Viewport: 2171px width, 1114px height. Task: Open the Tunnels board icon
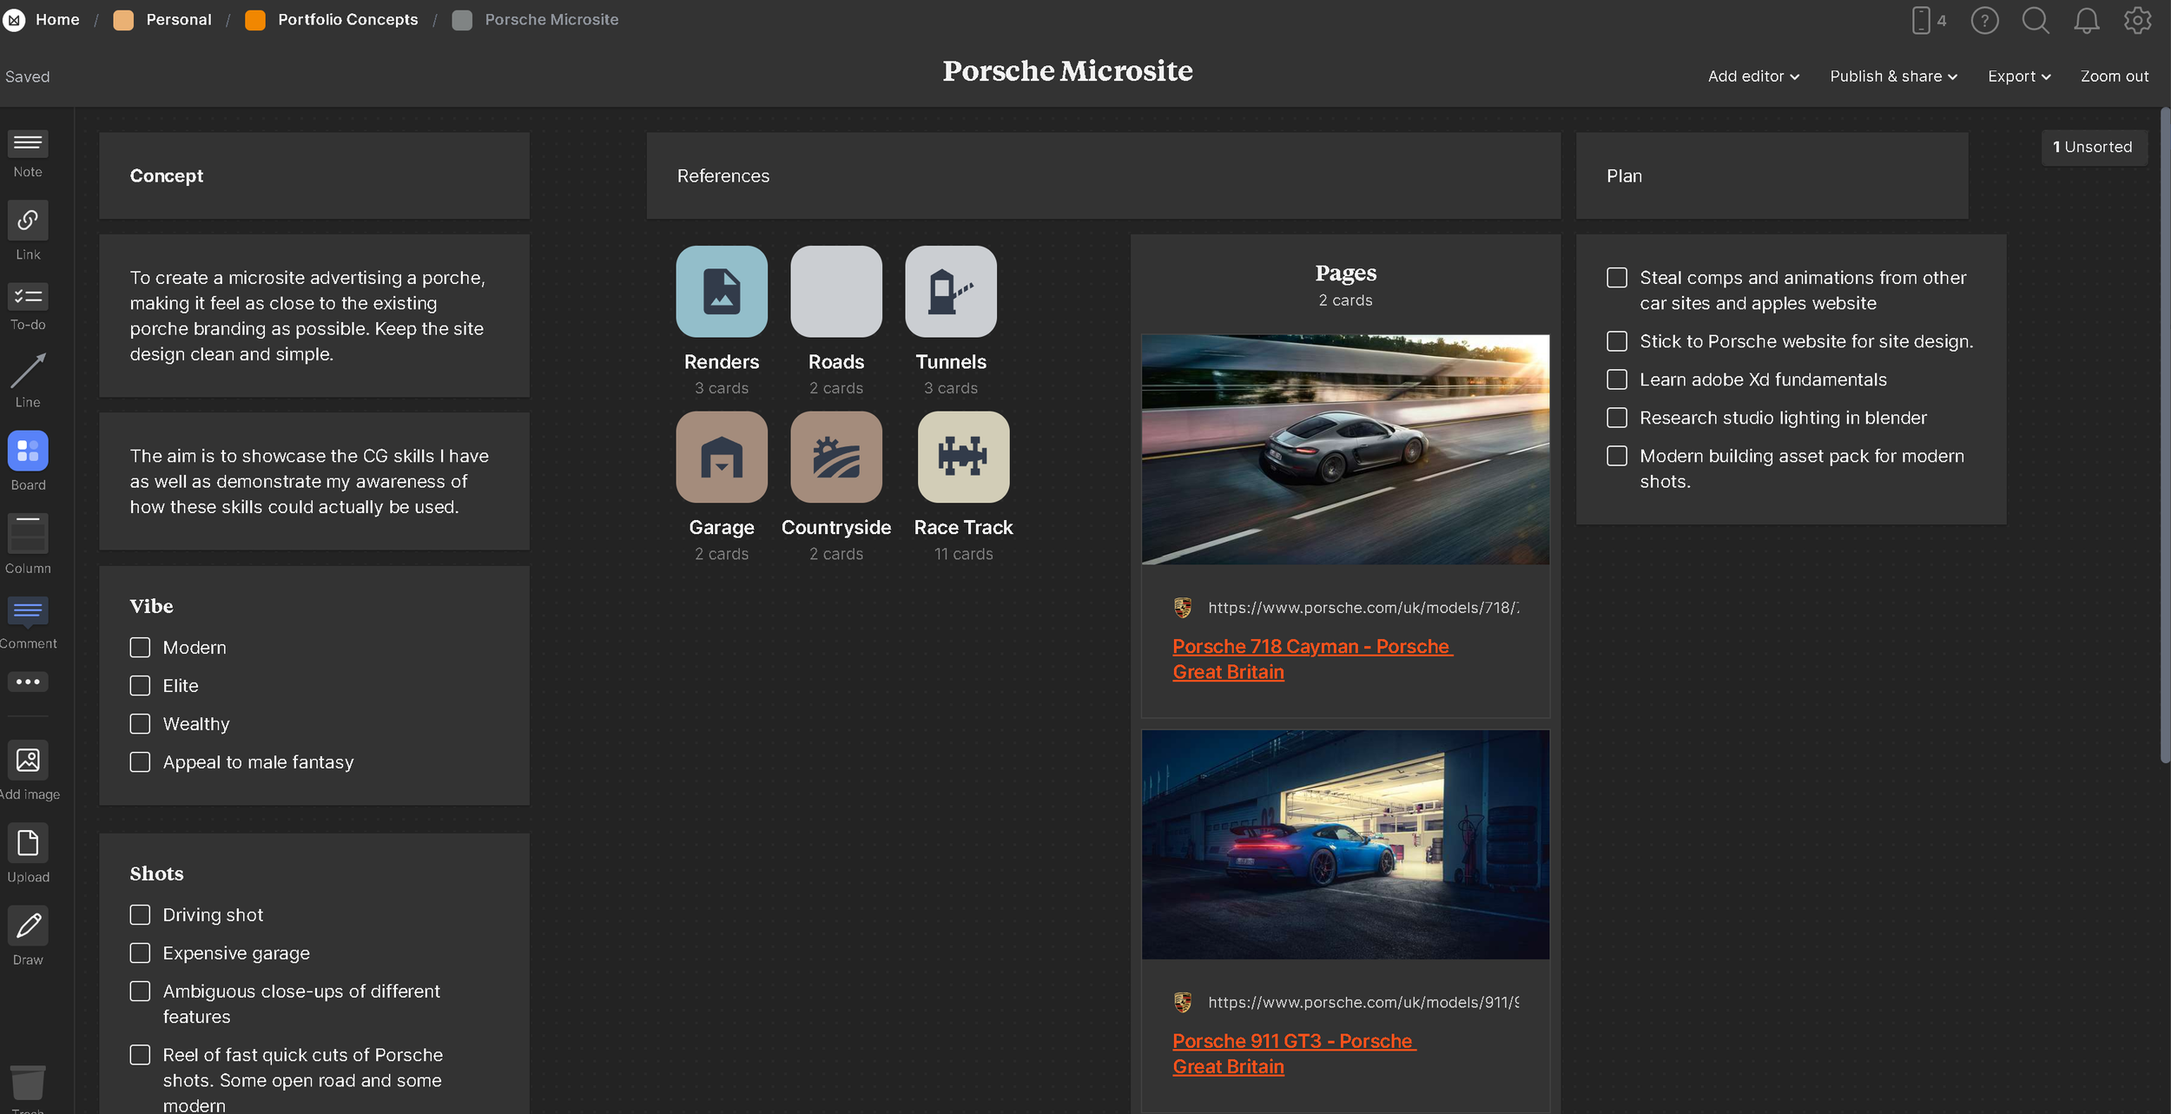pos(951,291)
